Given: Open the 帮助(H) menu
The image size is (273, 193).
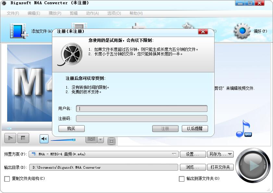Looking at the screenshot, I should pyautogui.click(x=136, y=13).
